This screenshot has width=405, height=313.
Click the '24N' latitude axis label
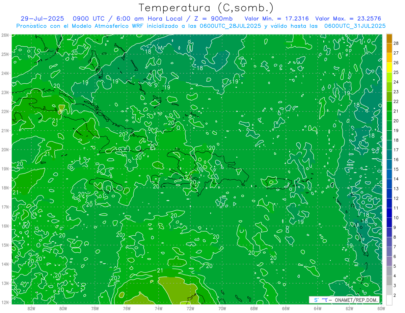coord(5,73)
